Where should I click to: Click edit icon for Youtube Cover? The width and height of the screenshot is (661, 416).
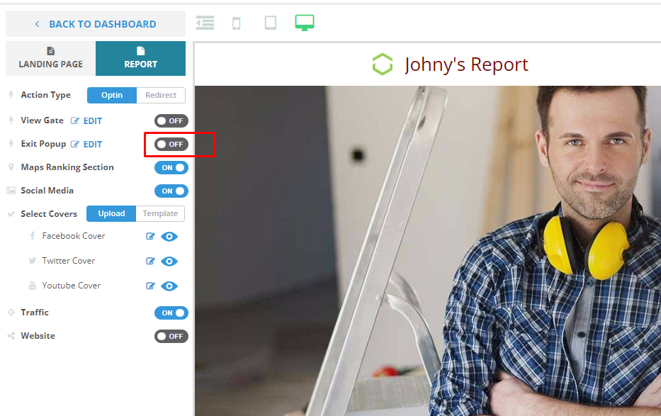pos(150,286)
